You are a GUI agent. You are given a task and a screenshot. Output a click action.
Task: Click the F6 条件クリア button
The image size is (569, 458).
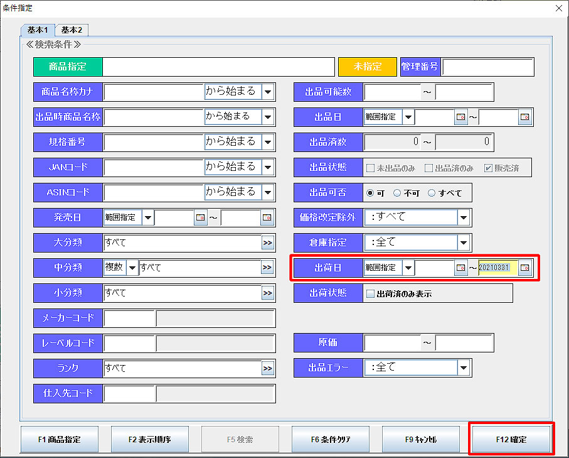point(331,440)
